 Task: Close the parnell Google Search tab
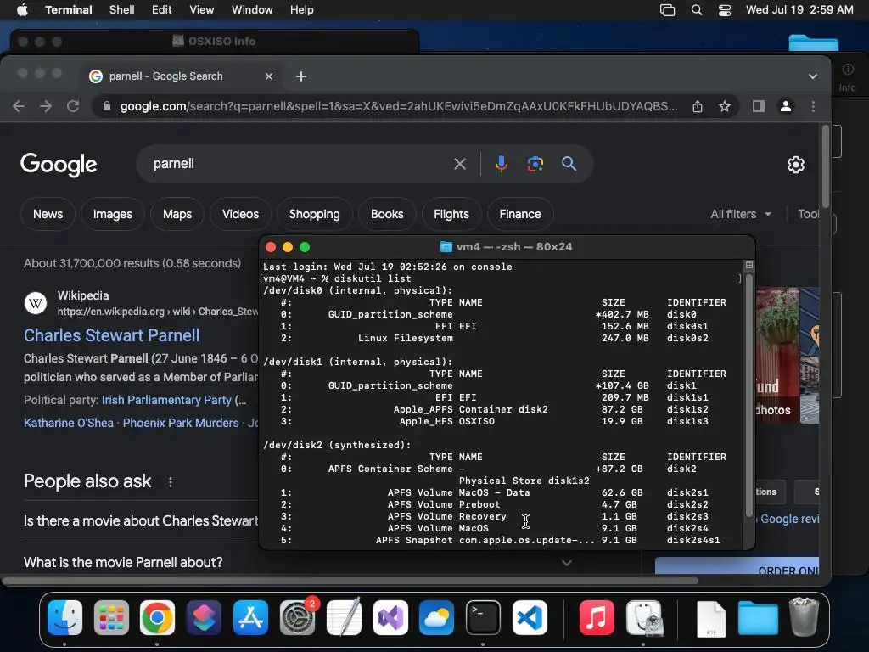269,76
